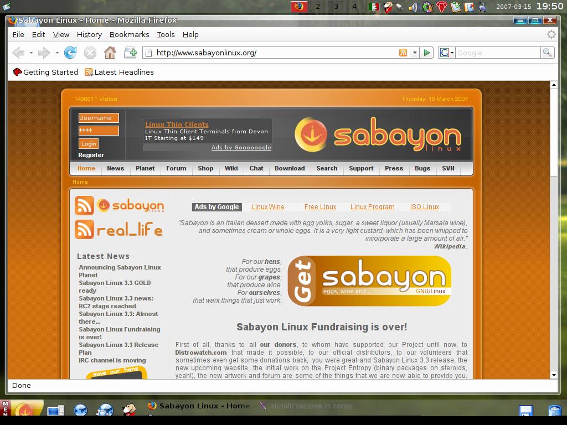
Task: Click the URL address bar
Action: coord(276,53)
